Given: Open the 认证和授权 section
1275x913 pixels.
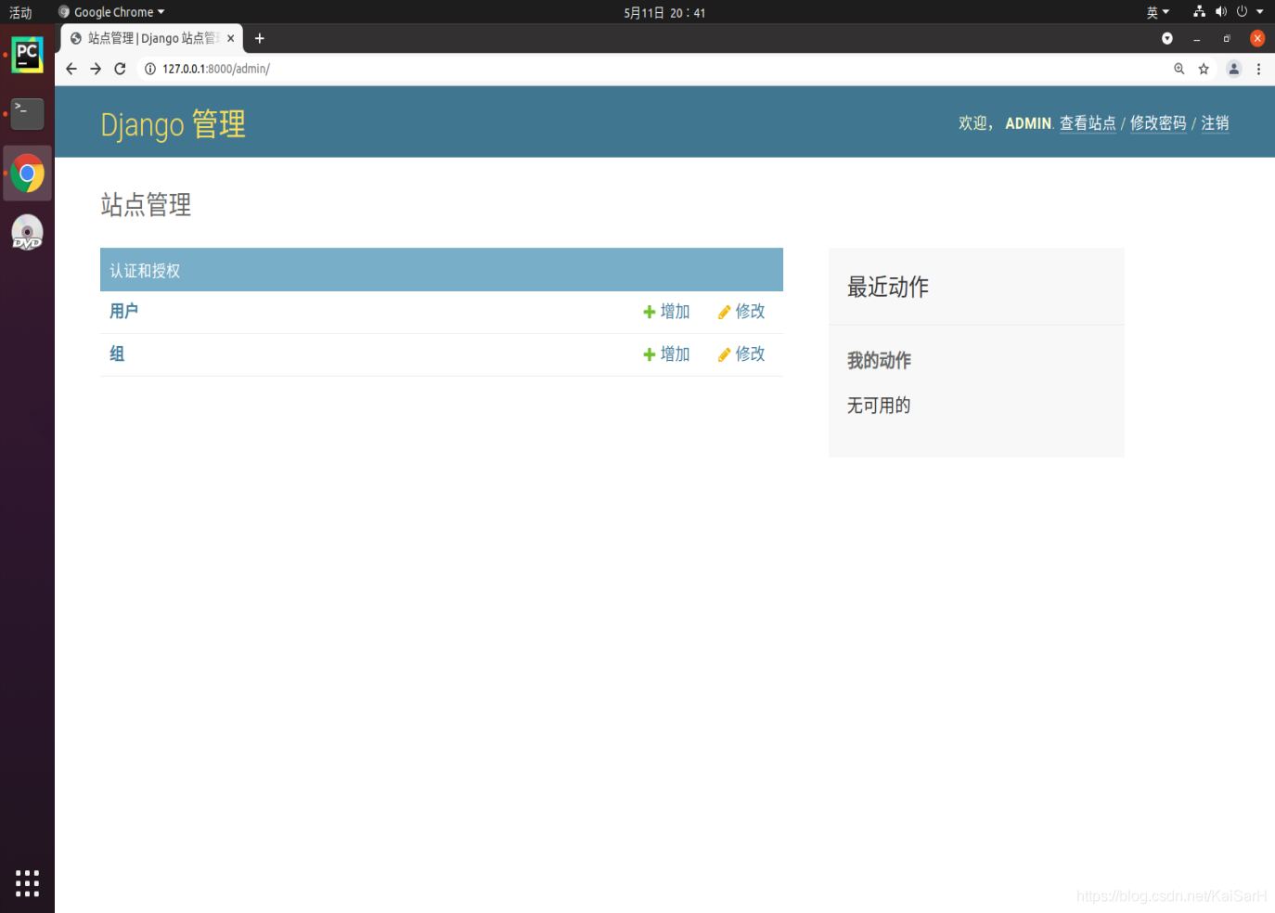Looking at the screenshot, I should [145, 271].
